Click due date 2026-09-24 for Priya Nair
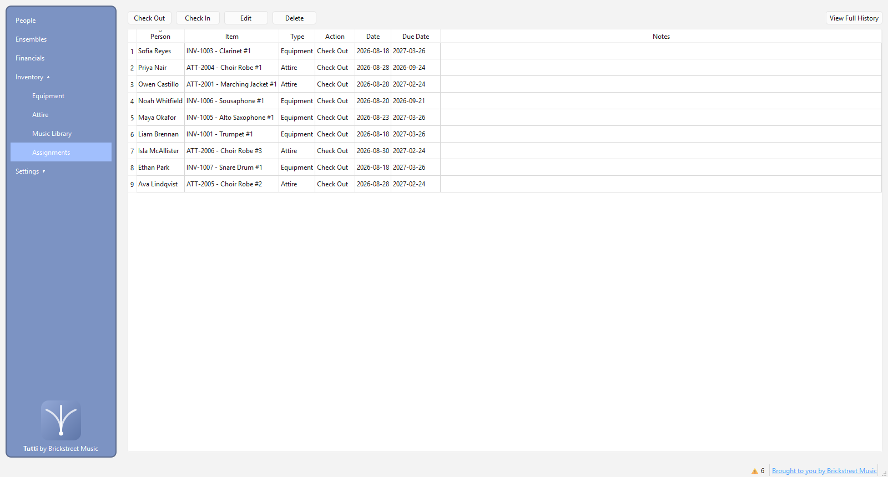 pyautogui.click(x=416, y=68)
